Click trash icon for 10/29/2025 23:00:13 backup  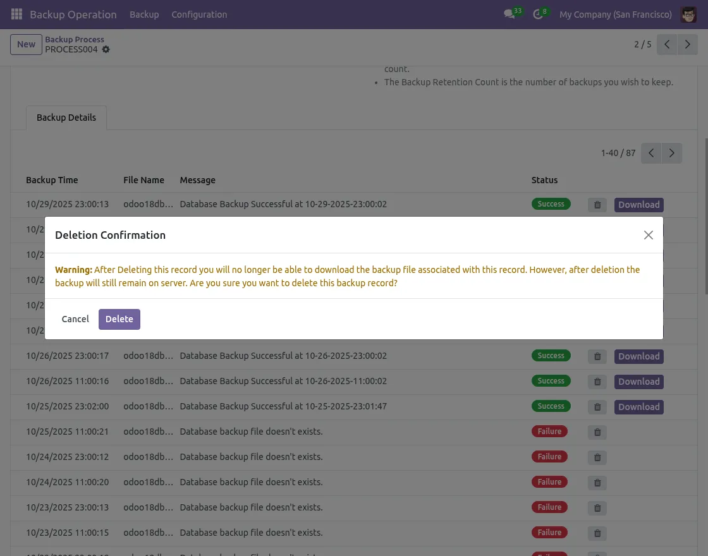click(597, 205)
